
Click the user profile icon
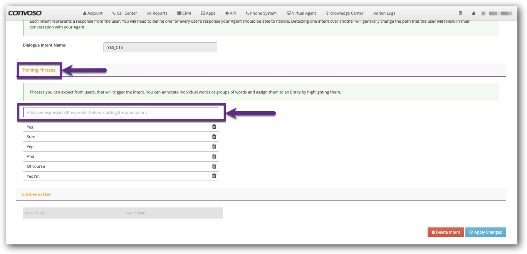pos(474,13)
